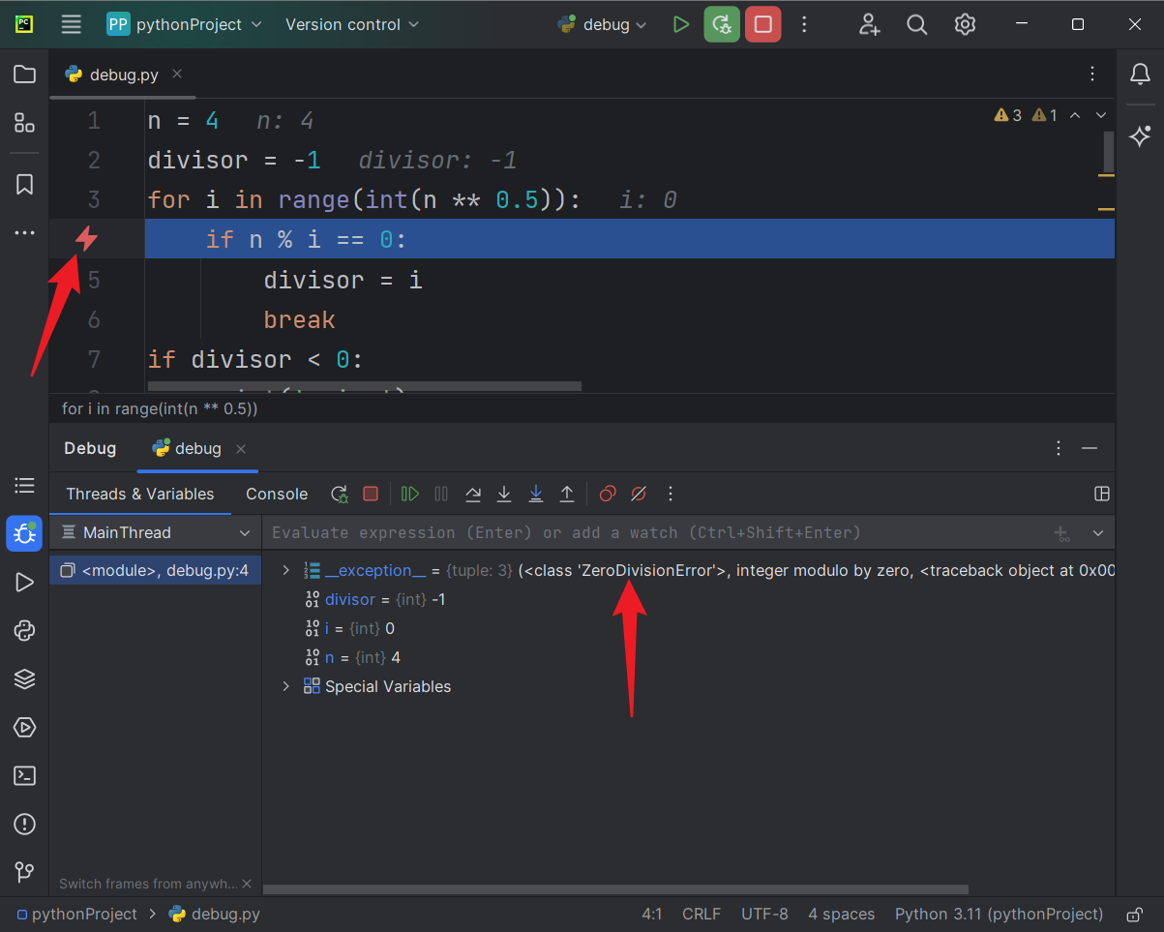
Task: Switch to the Console tab
Action: point(277,494)
